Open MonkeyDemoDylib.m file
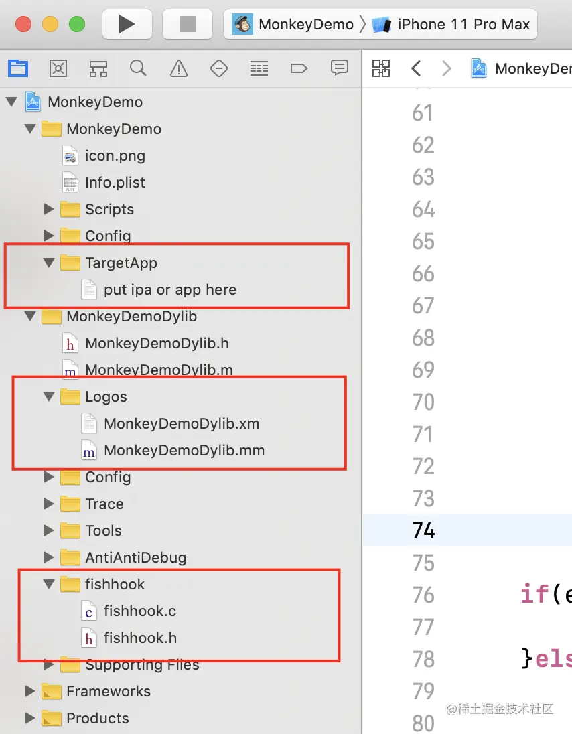Image resolution: width=572 pixels, height=734 pixels. pyautogui.click(x=147, y=370)
